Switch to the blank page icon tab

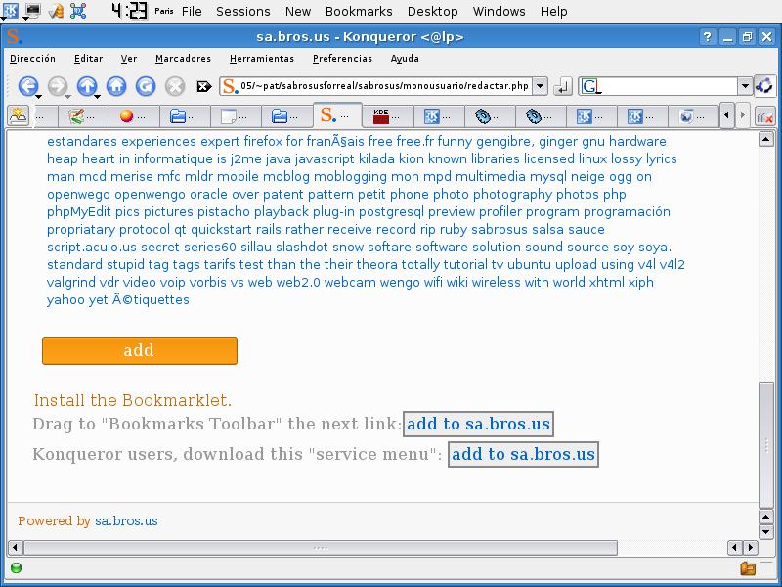(236, 116)
